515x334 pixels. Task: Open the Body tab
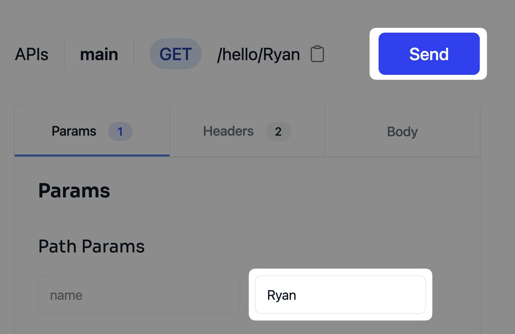coord(402,131)
